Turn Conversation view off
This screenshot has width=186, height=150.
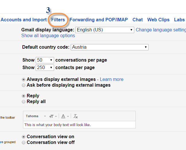(24, 143)
